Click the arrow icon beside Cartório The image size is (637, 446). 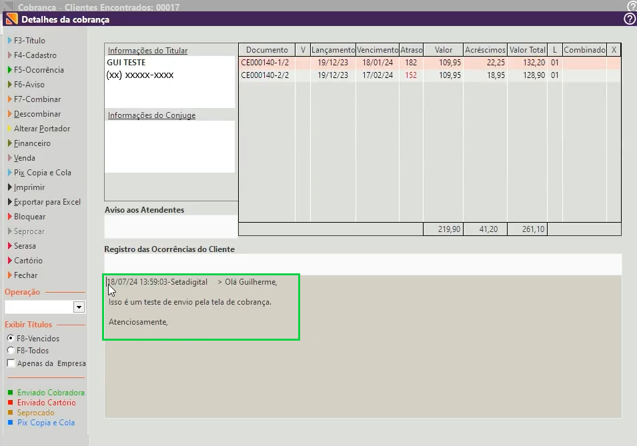(10, 261)
